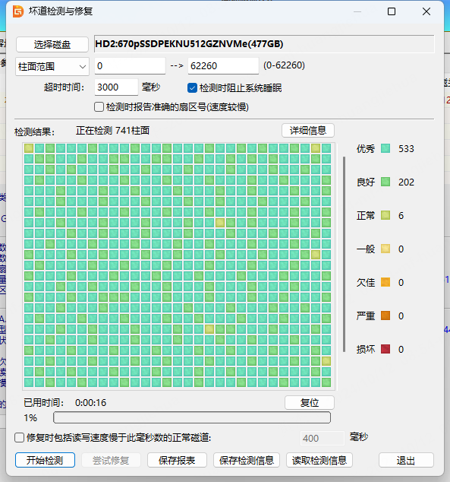Click the 400 milliseconds input field

click(323, 438)
